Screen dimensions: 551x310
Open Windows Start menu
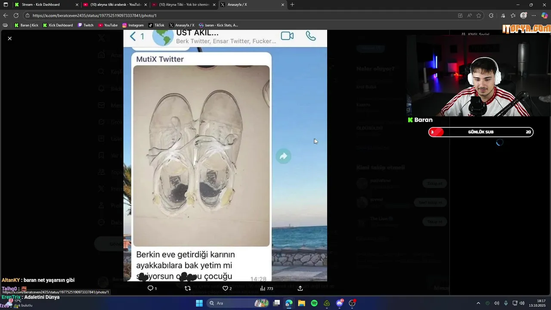[x=199, y=303]
